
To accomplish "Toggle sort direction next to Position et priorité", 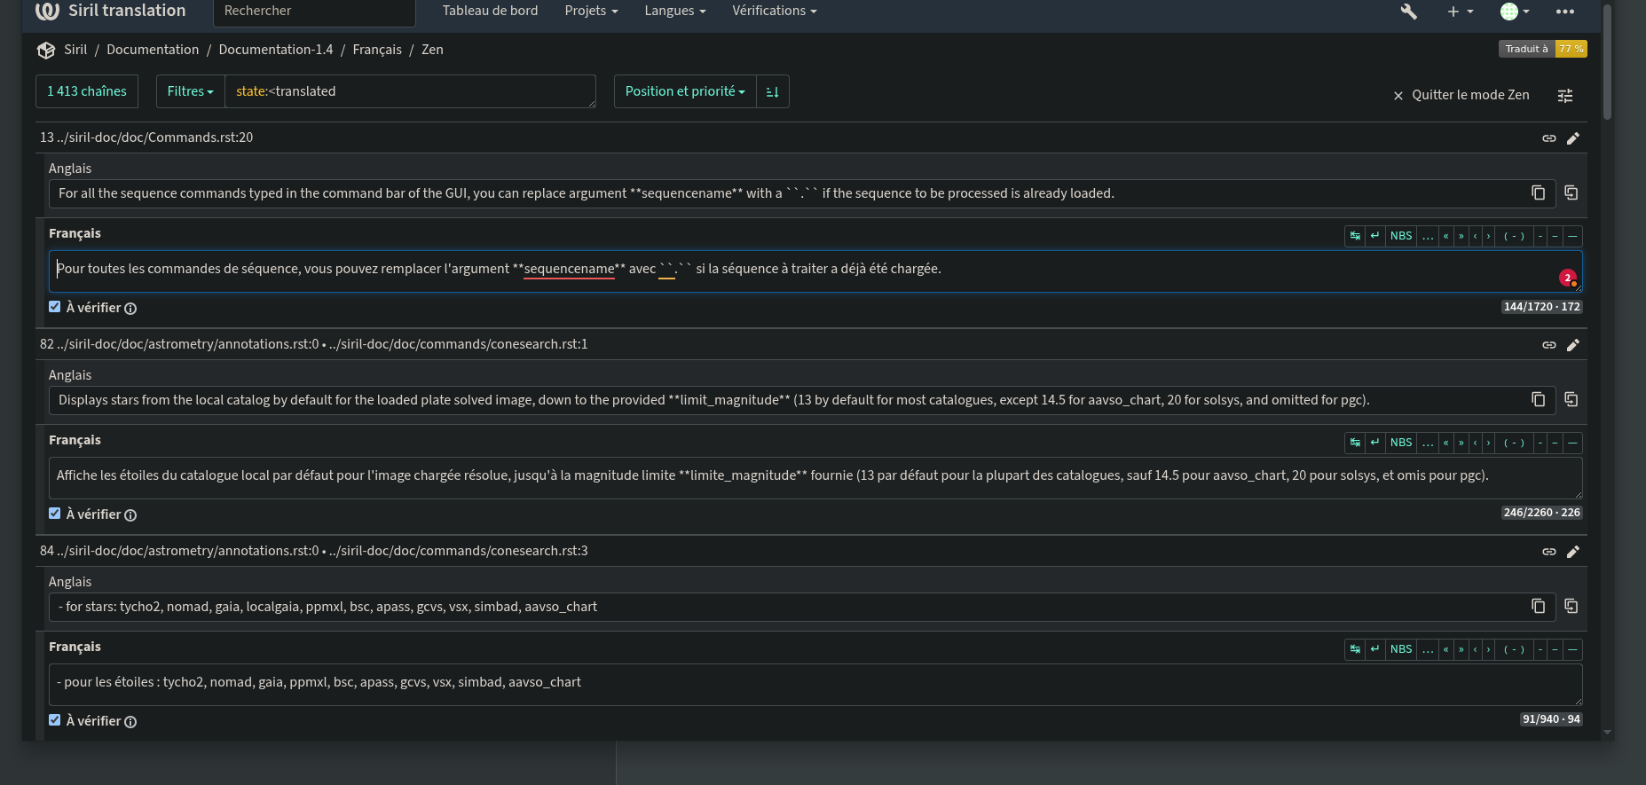I will click(x=772, y=91).
